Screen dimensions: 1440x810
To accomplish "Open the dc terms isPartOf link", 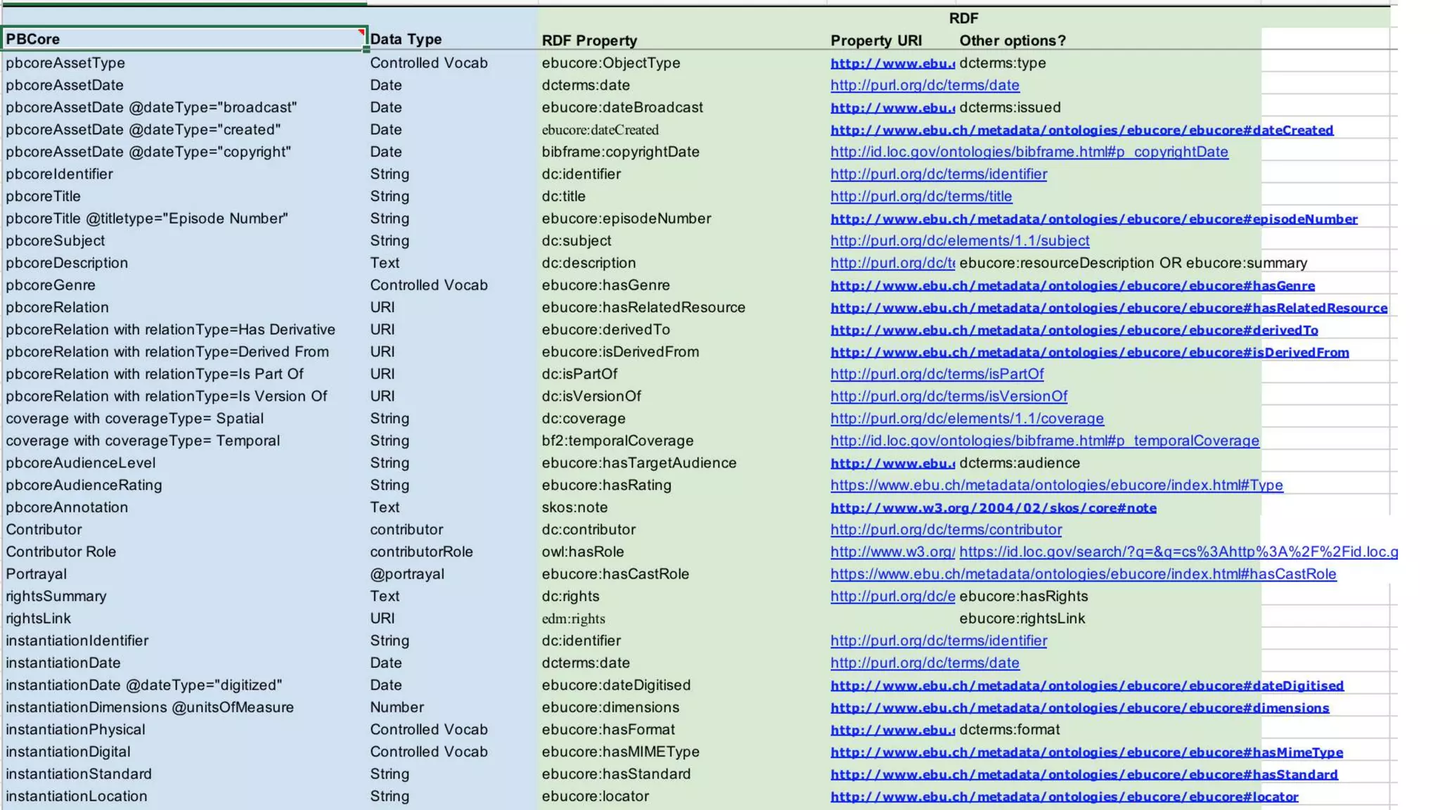I will click(937, 374).
